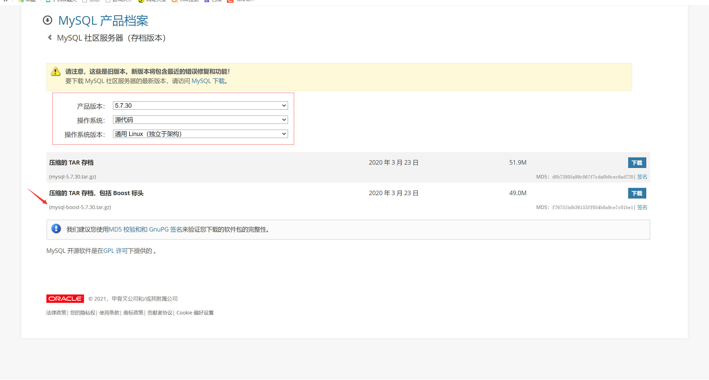Viewport: 709px width, 380px height.
Task: Click the MySQL 产品档案 heading link
Action: (103, 21)
